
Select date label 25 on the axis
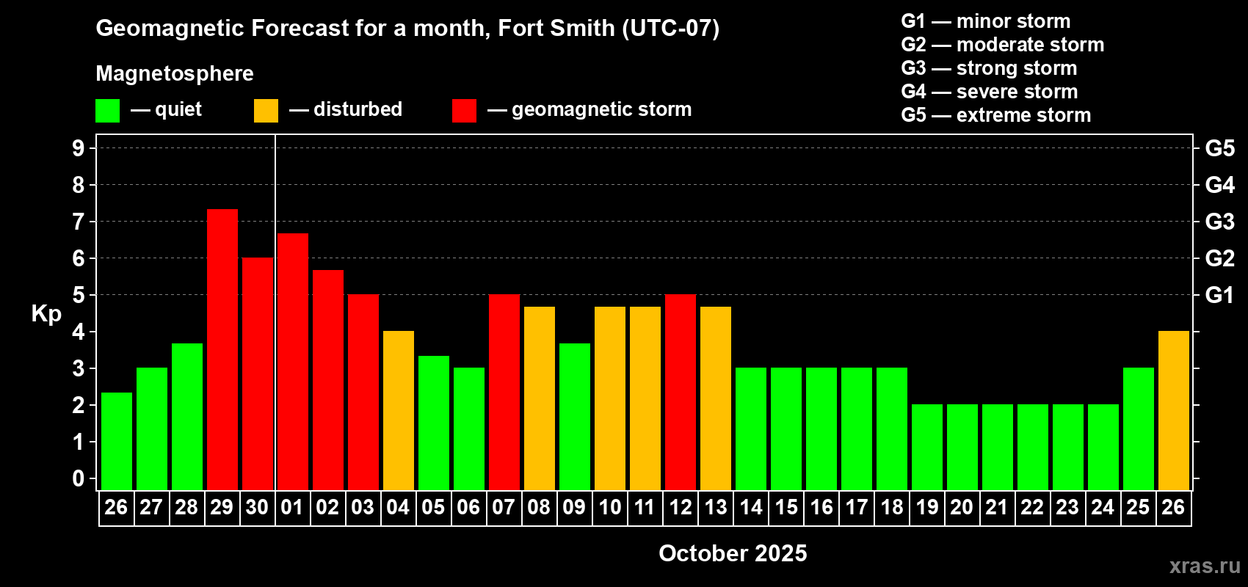pyautogui.click(x=1138, y=507)
